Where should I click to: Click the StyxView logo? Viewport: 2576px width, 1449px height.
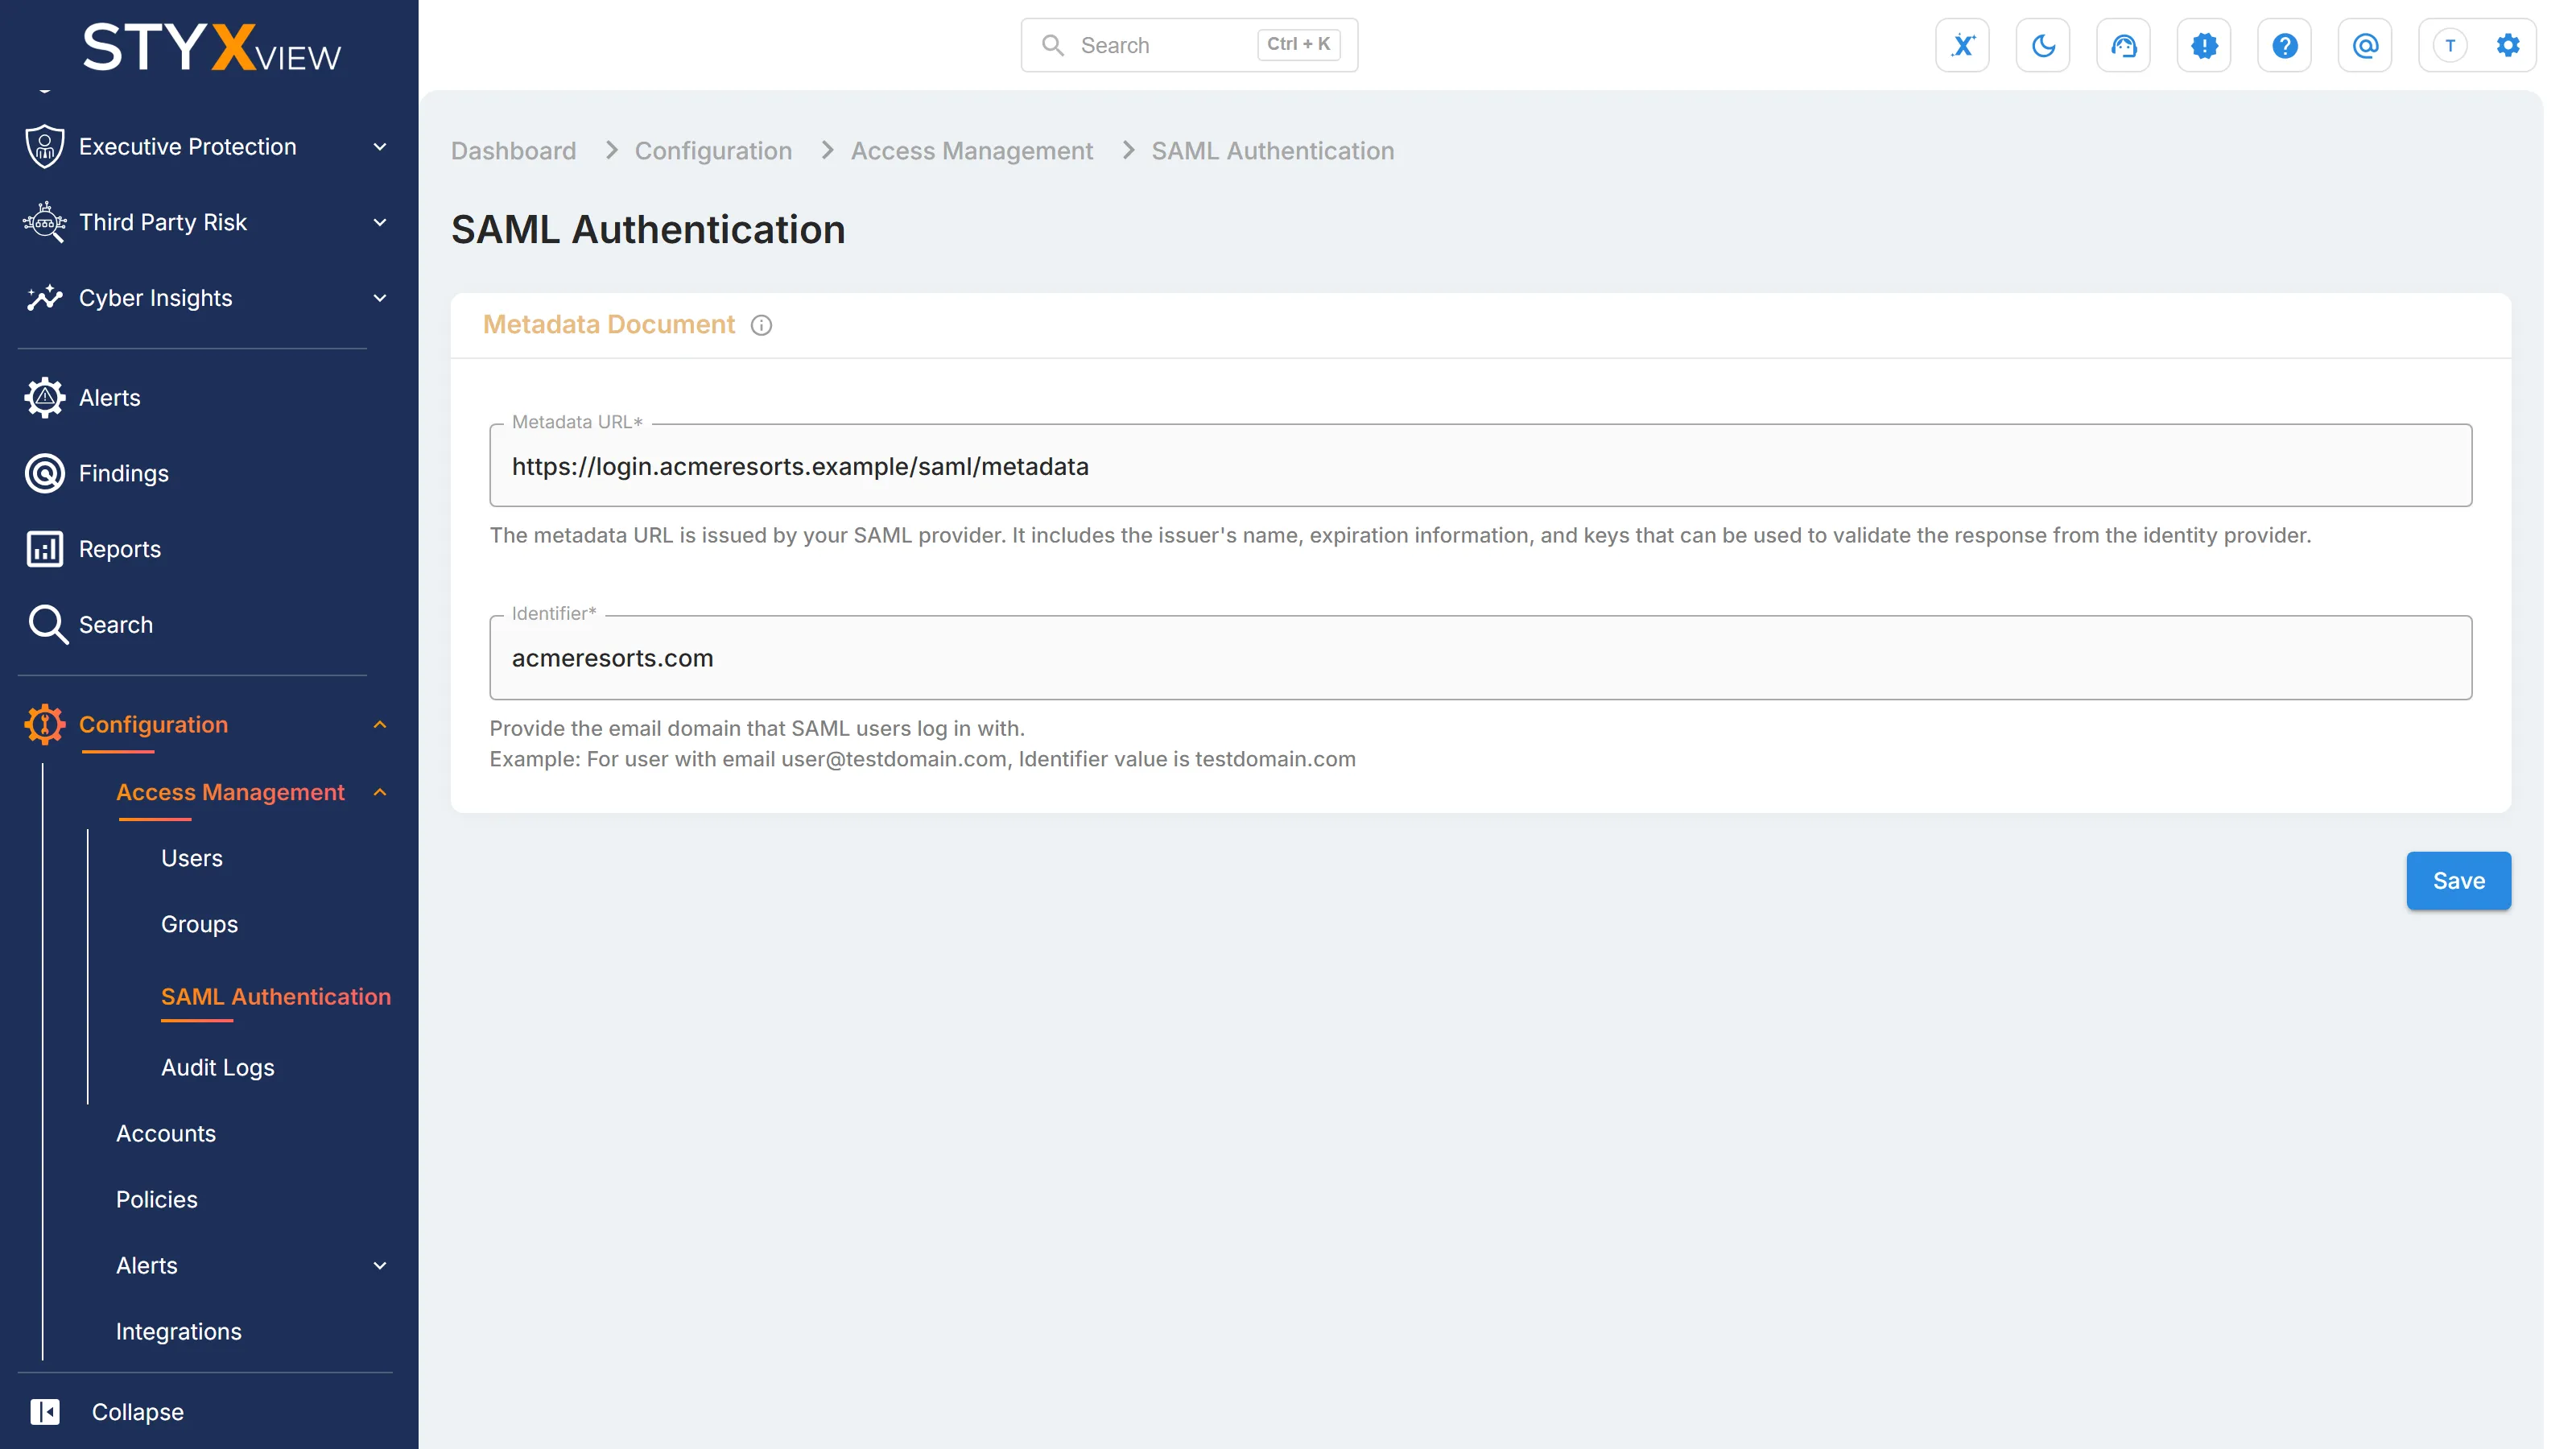(x=211, y=47)
